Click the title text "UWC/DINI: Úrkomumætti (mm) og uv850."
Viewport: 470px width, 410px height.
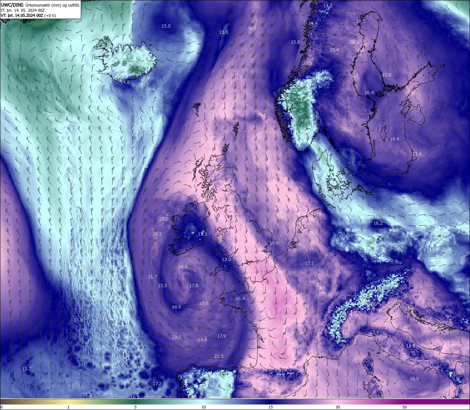(x=40, y=5)
